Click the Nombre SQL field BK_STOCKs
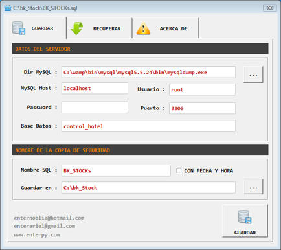Image resolution: width=281 pixels, height=250 pixels. point(116,170)
